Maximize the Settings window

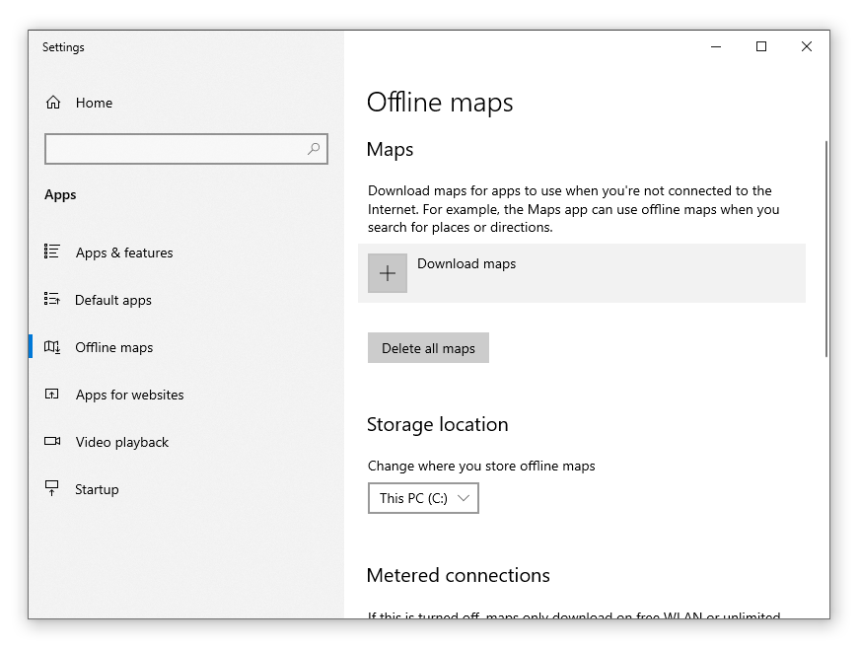click(761, 46)
